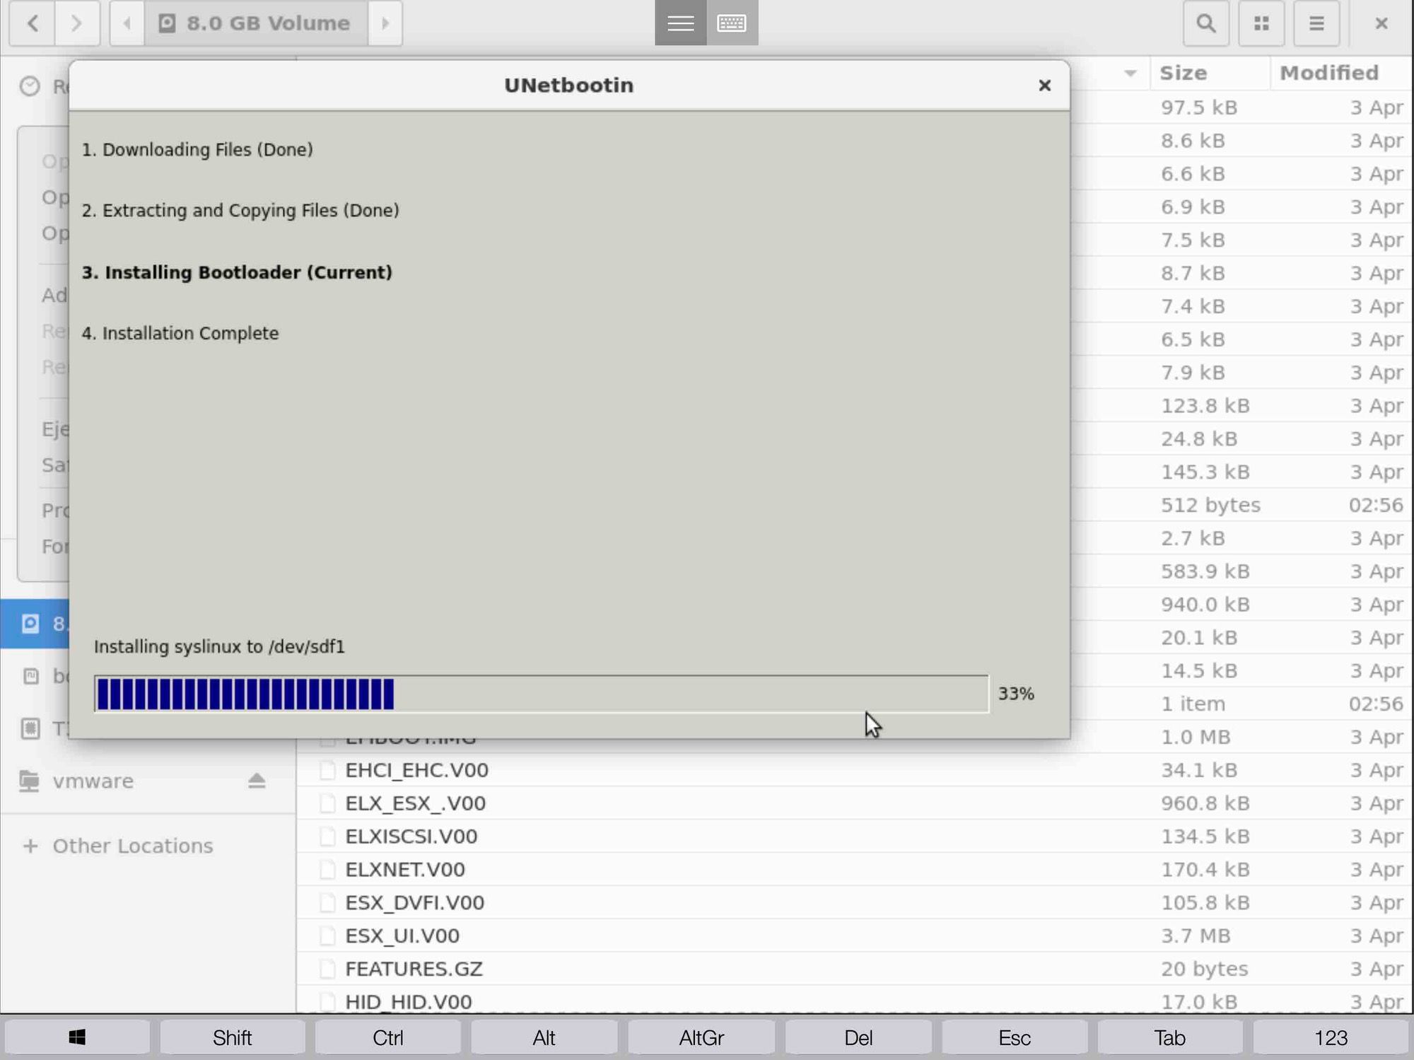This screenshot has width=1414, height=1060.
Task: Click the path bar right scroll arrow
Action: pyautogui.click(x=385, y=23)
